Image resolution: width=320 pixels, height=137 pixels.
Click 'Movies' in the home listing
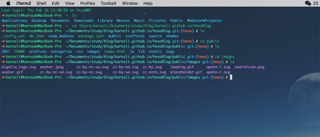point(123,20)
